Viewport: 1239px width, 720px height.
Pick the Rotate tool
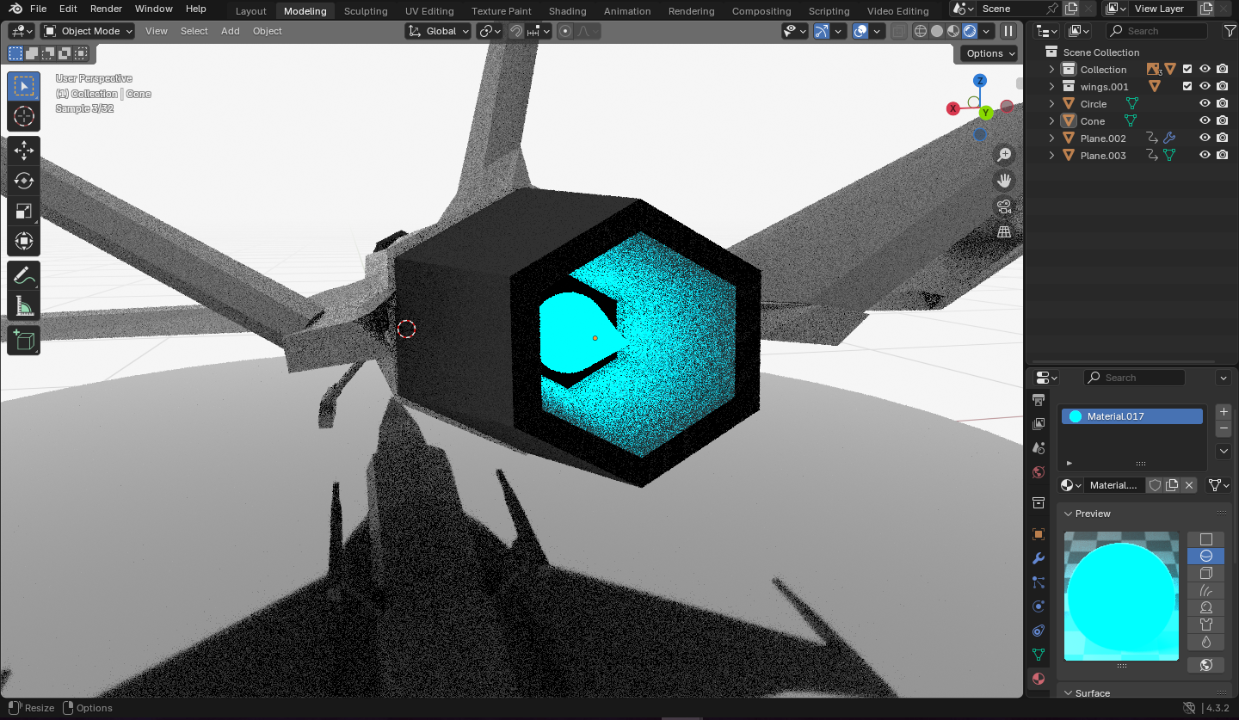point(24,181)
